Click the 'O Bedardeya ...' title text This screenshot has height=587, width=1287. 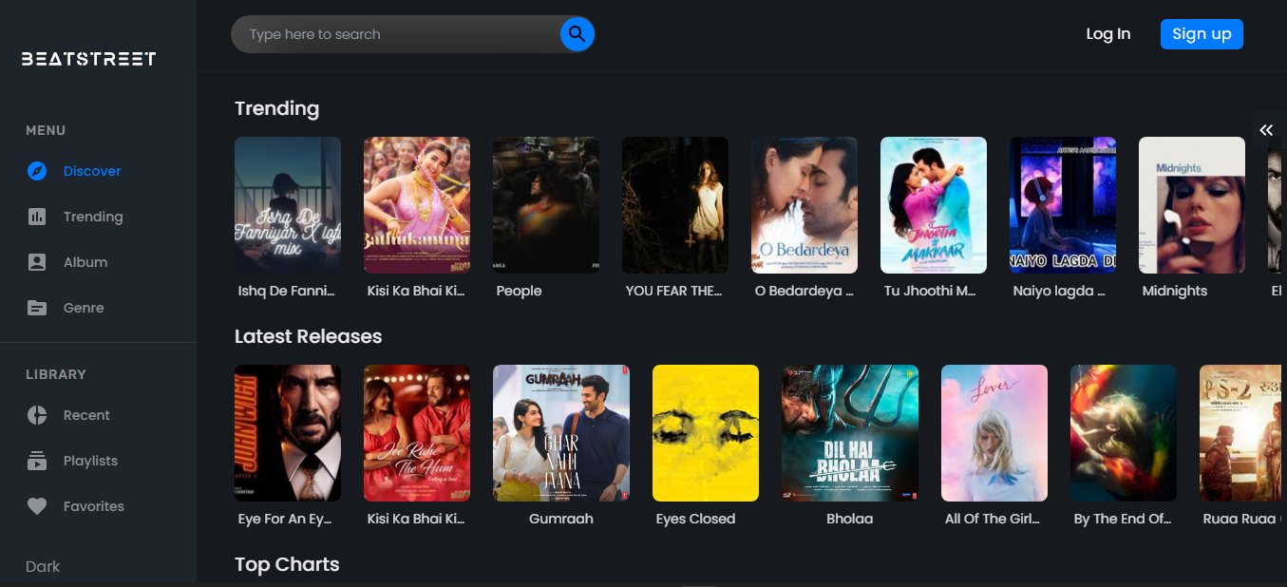[x=804, y=291]
